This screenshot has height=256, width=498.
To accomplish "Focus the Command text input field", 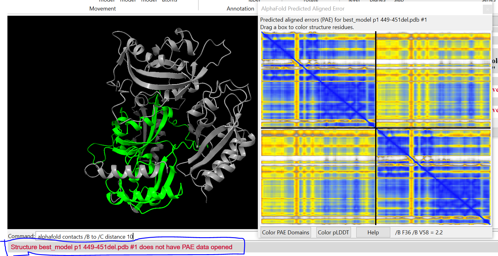I will 186,237.
